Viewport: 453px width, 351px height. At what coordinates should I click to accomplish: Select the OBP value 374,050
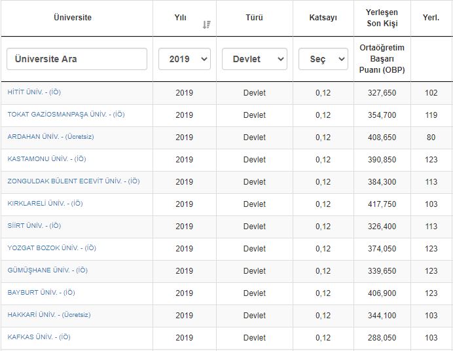[382, 248]
